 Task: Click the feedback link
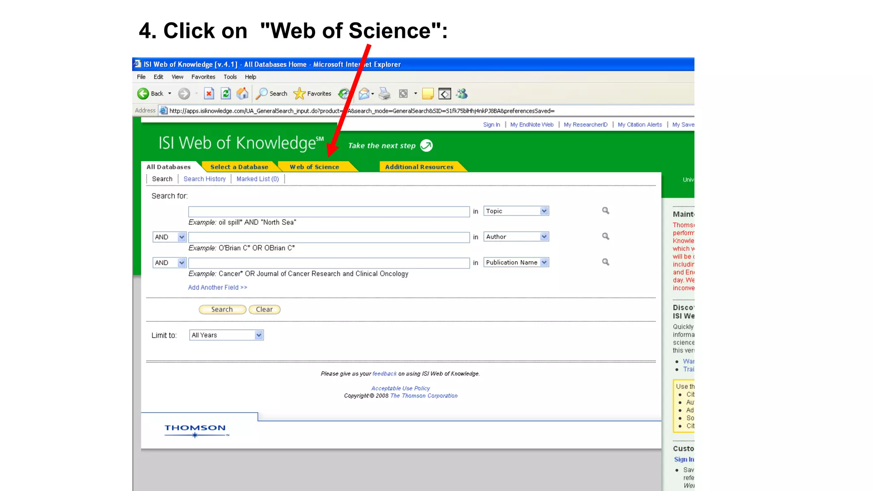coord(384,374)
